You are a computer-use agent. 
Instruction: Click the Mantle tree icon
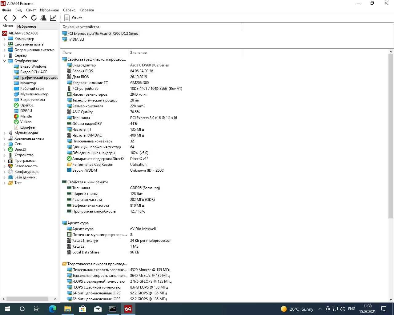(x=16, y=116)
